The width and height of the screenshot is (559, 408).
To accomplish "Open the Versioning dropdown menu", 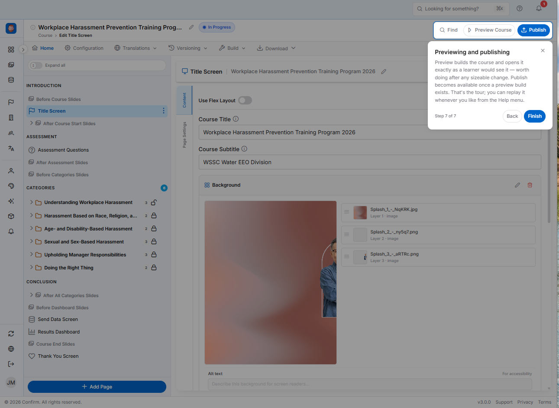I will 188,48.
